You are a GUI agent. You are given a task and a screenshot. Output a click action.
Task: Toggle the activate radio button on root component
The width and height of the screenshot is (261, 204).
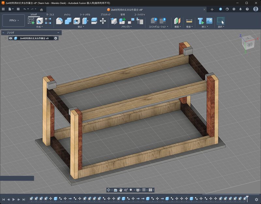[x=56, y=38]
